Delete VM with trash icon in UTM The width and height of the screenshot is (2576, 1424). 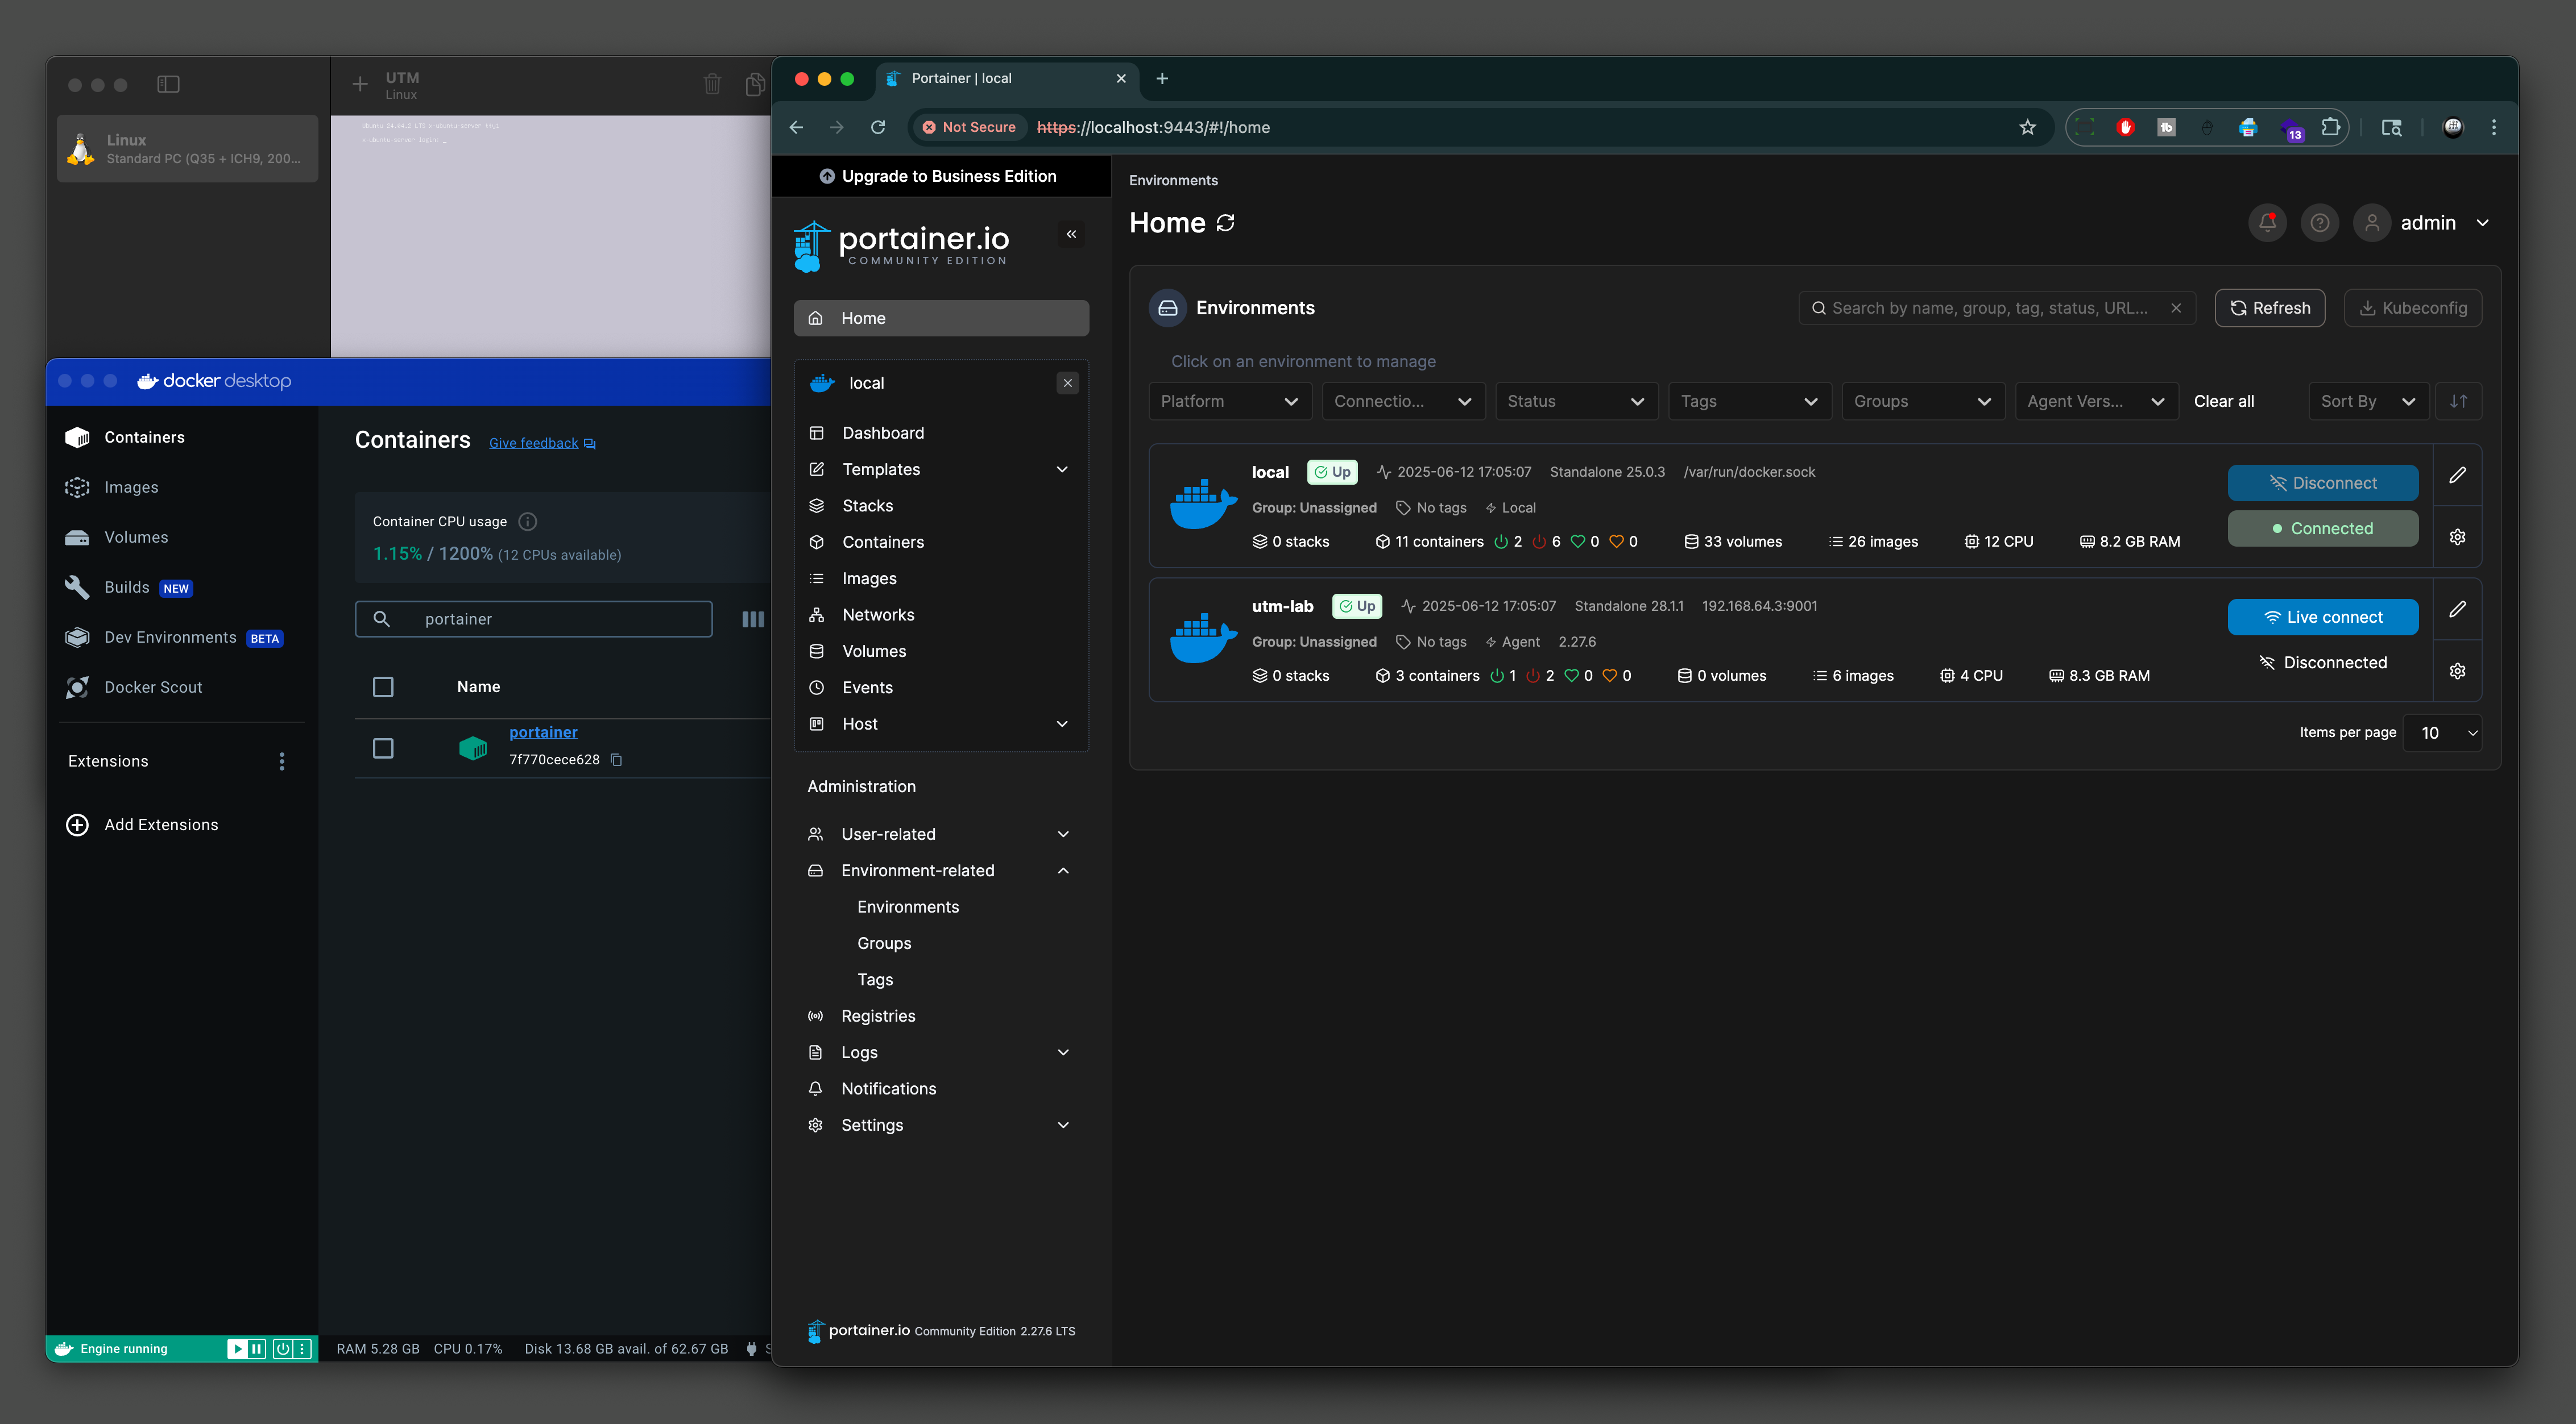click(x=712, y=85)
